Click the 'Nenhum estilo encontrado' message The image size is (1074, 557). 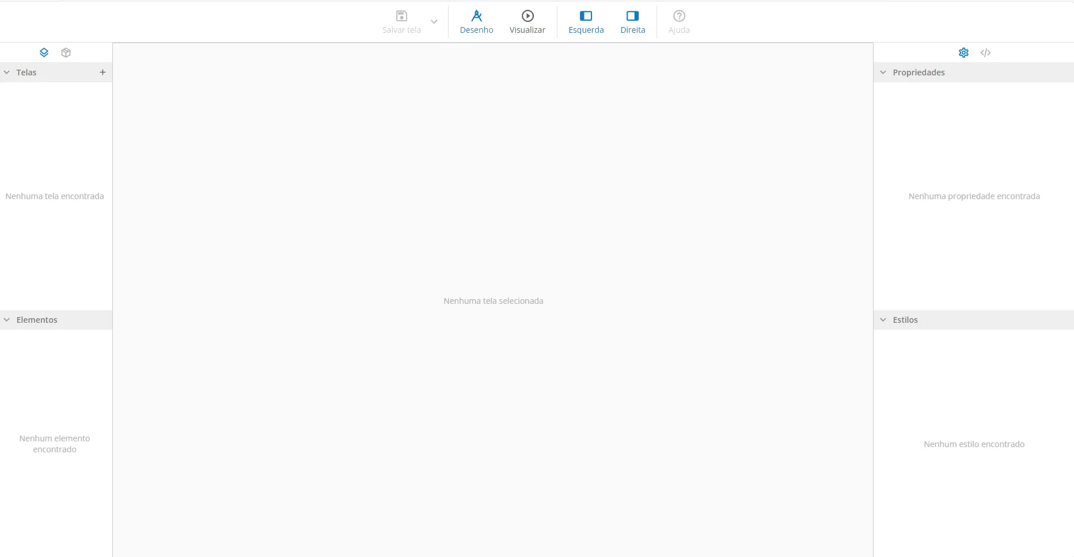[974, 444]
